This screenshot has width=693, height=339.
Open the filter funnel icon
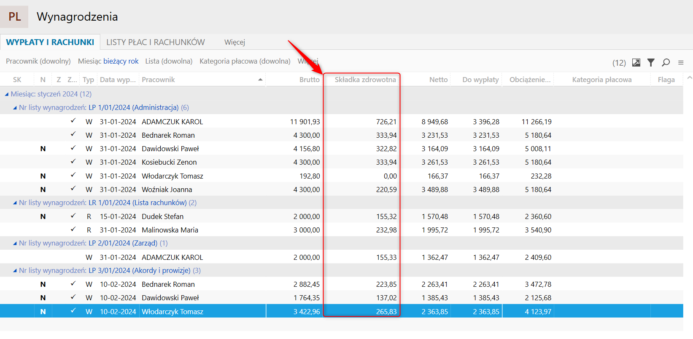tap(651, 63)
